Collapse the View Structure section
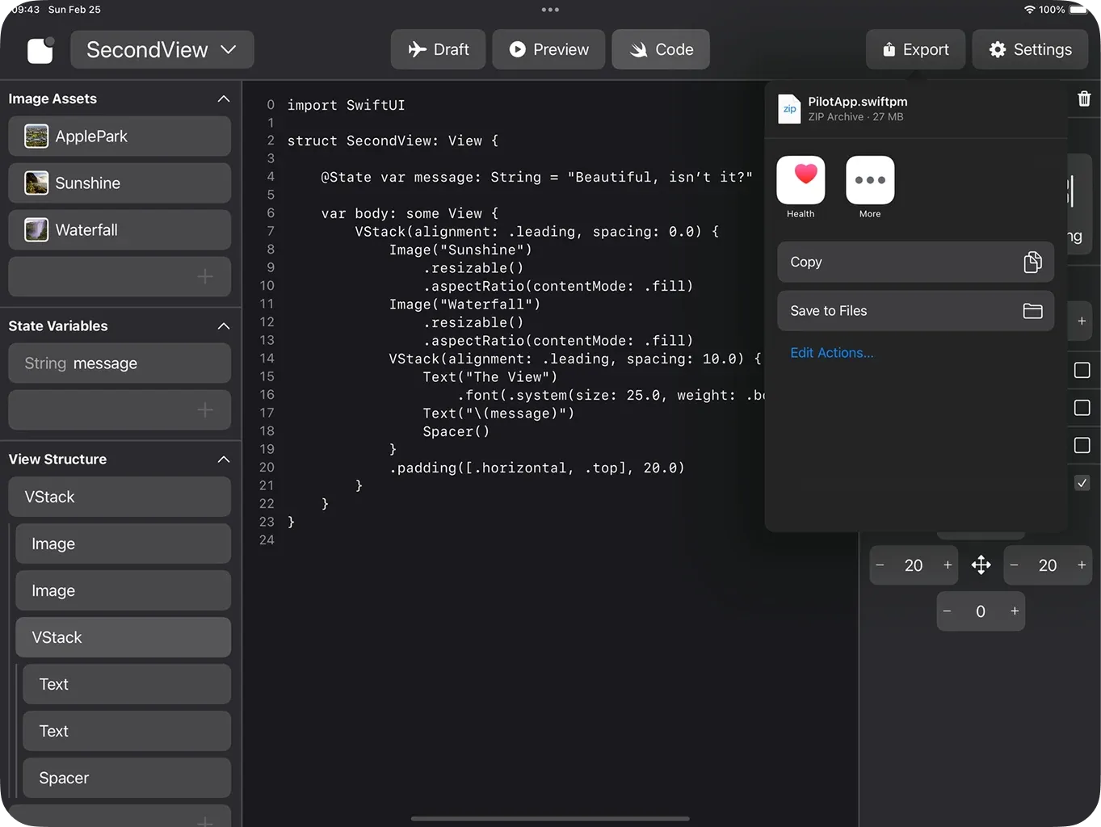Screen dimensions: 1101x827 click(224, 460)
